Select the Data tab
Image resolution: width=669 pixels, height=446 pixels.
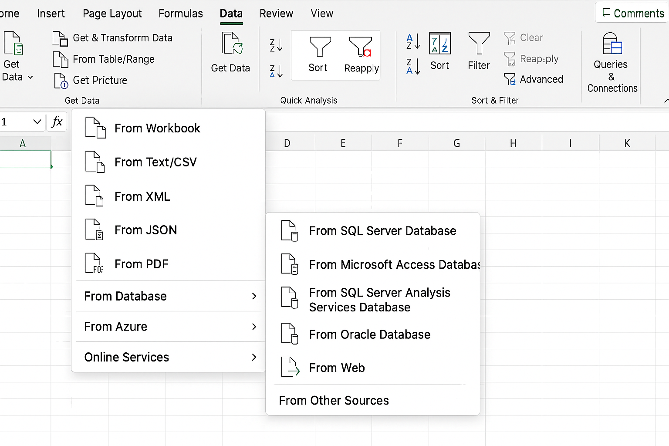pos(231,14)
